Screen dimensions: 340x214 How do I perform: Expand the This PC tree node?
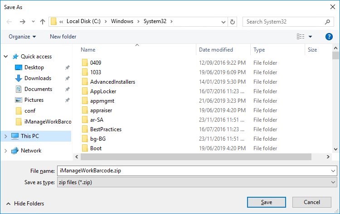pyautogui.click(x=5, y=136)
